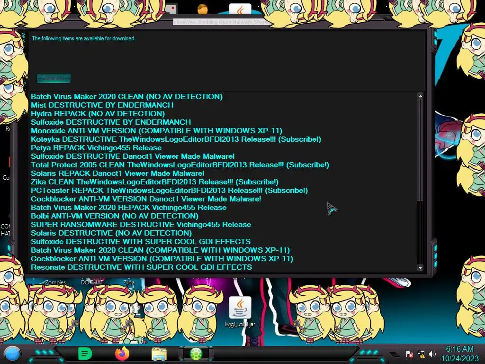Screen dimensions: 485x364
Task: Select 'SUPER RANSOMWARE DESTRUCTIVE Vichingo455 Release'
Action: 141,225
